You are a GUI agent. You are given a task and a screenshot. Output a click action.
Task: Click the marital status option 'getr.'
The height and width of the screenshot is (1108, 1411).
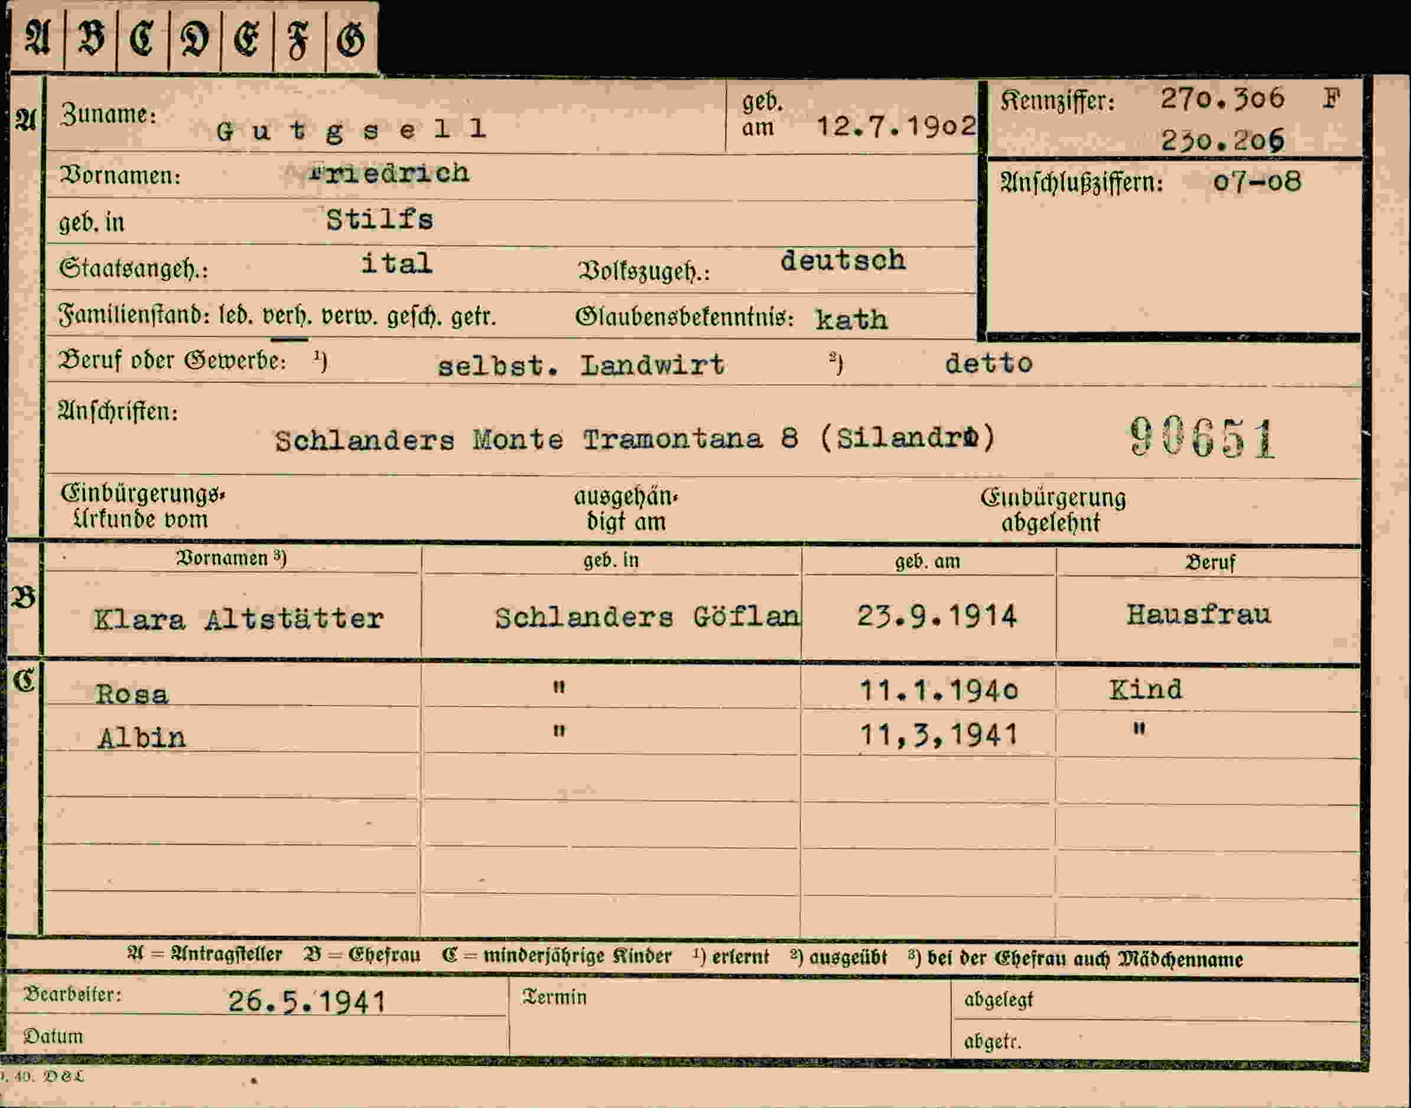473,317
